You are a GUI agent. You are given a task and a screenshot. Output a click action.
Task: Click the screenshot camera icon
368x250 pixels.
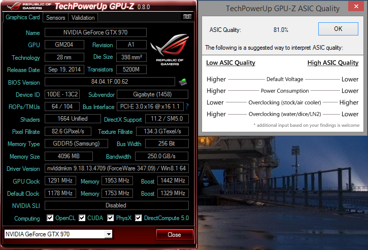pyautogui.click(x=187, y=16)
